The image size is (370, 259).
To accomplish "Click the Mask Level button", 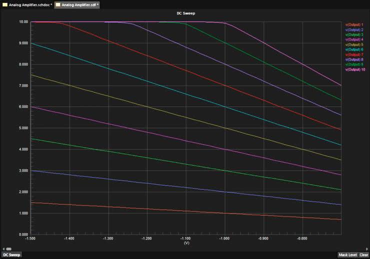I will [347, 255].
